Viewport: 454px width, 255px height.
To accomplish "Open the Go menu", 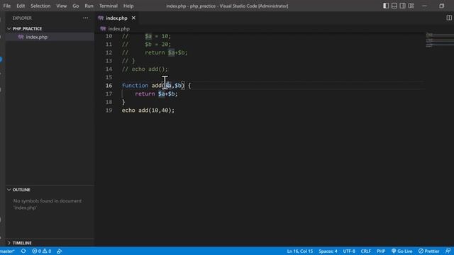I will [x=76, y=6].
